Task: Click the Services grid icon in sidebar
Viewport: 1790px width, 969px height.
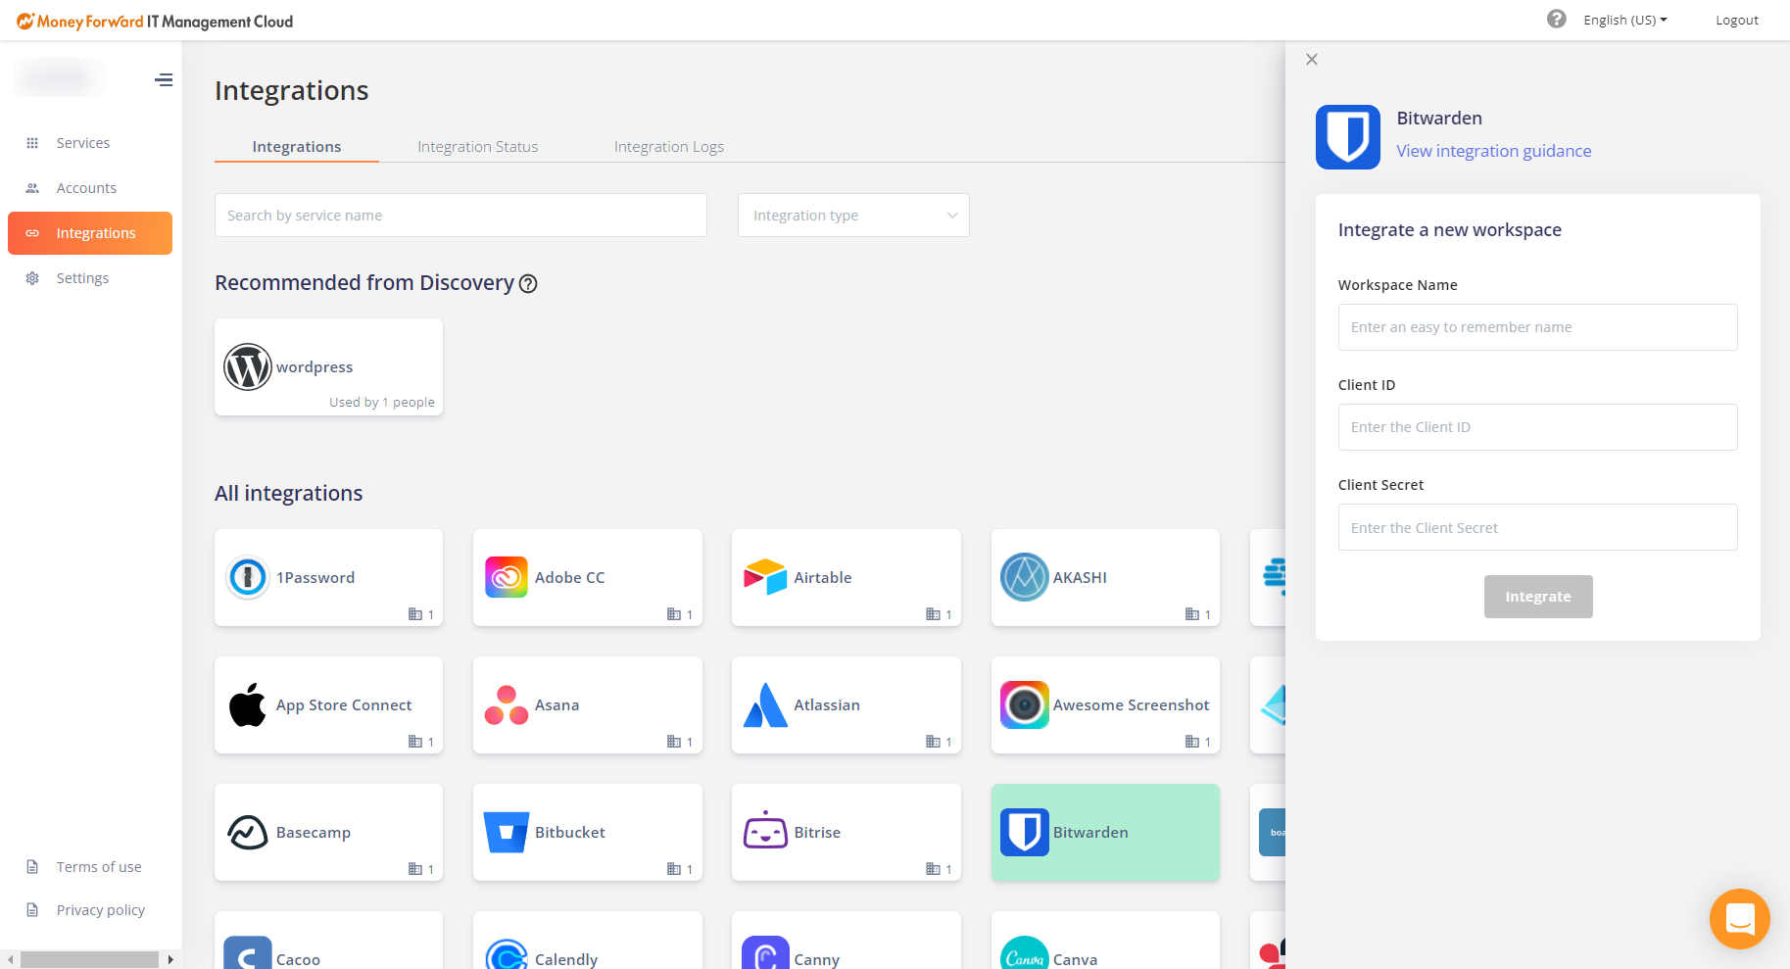Action: pyautogui.click(x=32, y=143)
